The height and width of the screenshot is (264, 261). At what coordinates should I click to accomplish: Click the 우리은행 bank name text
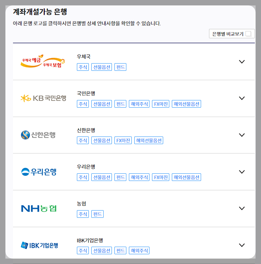coord(86,167)
